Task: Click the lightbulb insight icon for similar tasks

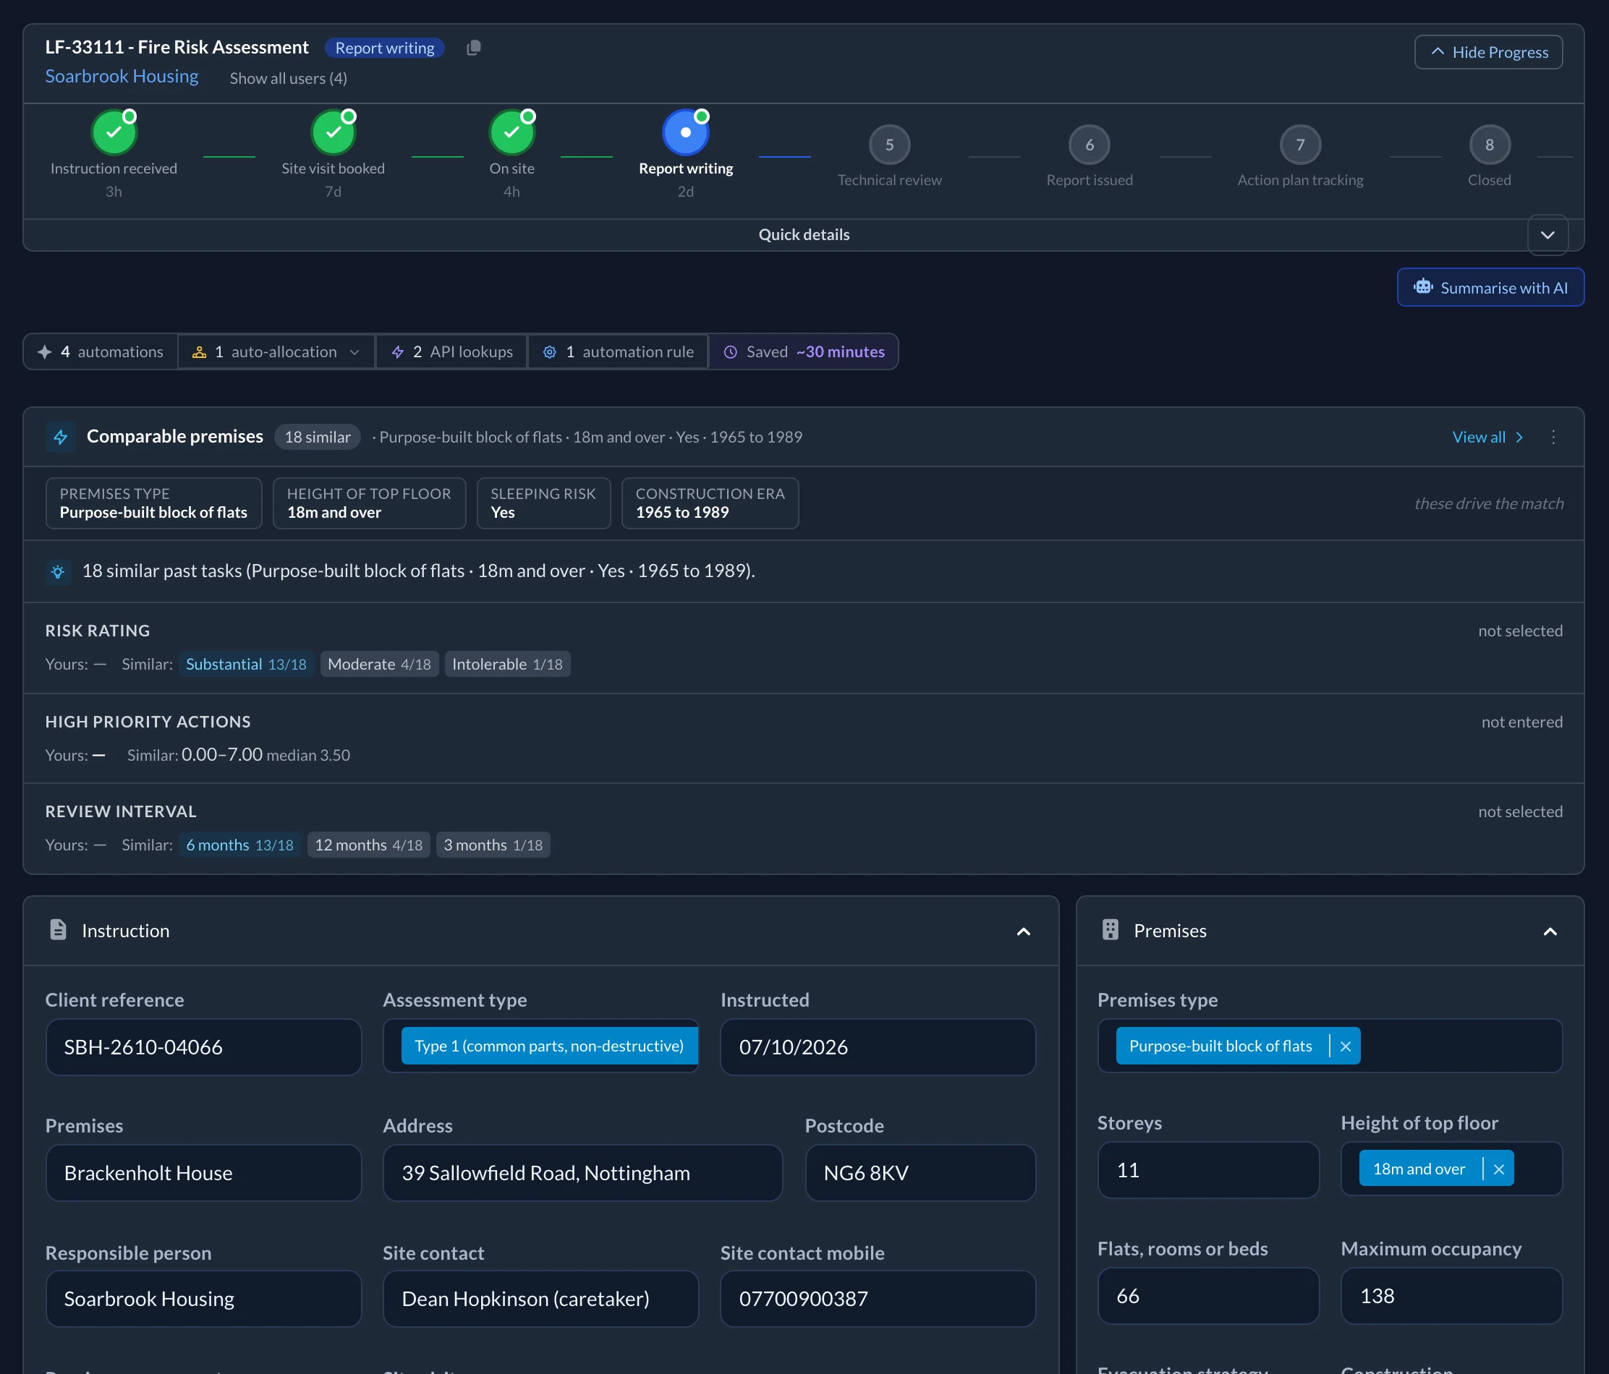Action: click(x=59, y=572)
